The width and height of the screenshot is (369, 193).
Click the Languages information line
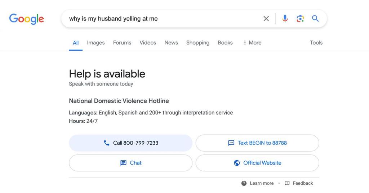[151, 113]
